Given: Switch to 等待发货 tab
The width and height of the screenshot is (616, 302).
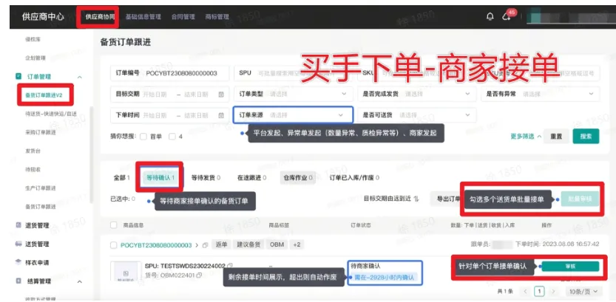Looking at the screenshot, I should 206,178.
